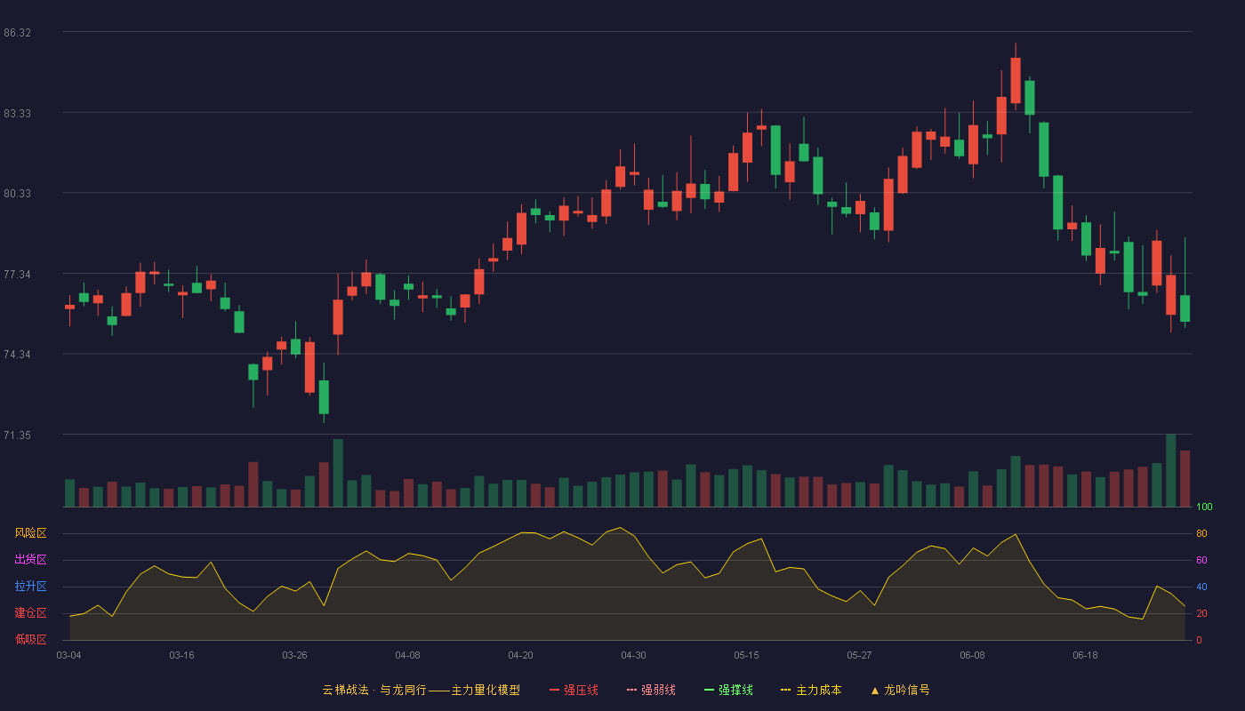Toggle the 强压线 legend item
1245x711 pixels.
coord(574,690)
